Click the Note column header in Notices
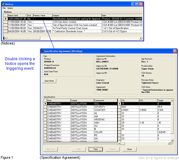The height and width of the screenshot is (160, 179). (122, 15)
